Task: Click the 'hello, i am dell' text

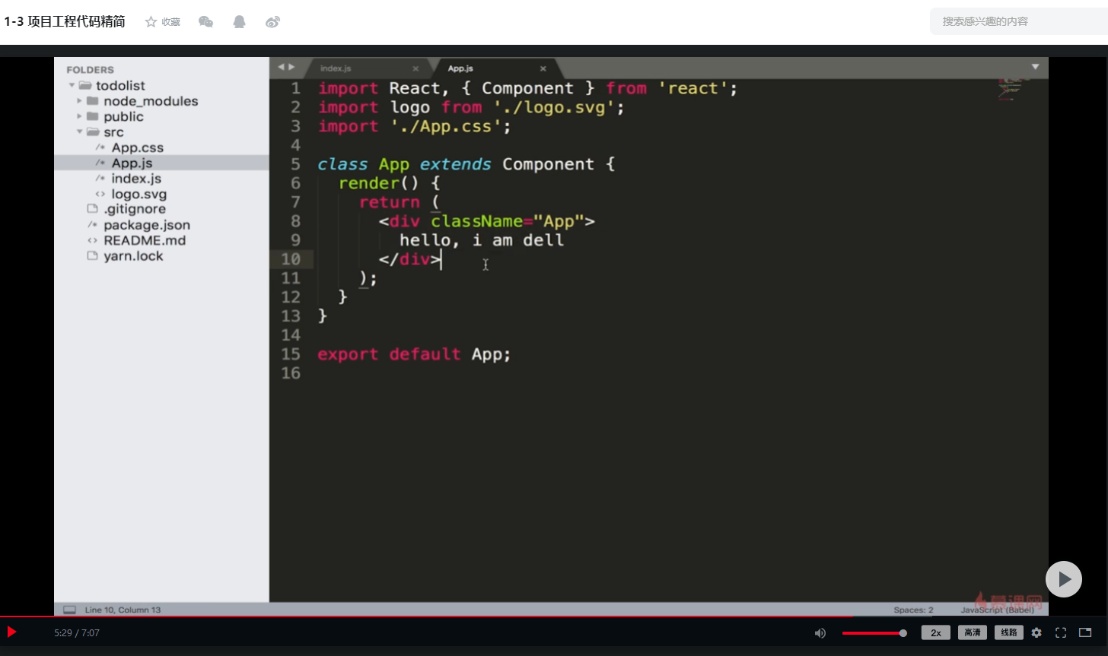Action: tap(482, 240)
